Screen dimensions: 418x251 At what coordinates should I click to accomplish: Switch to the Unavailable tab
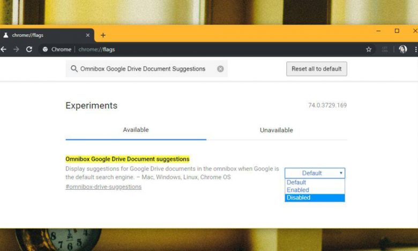(277, 130)
